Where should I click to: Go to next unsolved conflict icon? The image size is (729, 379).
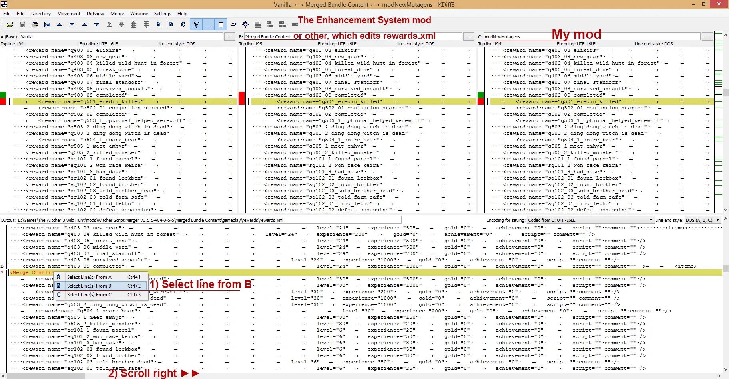click(x=146, y=24)
